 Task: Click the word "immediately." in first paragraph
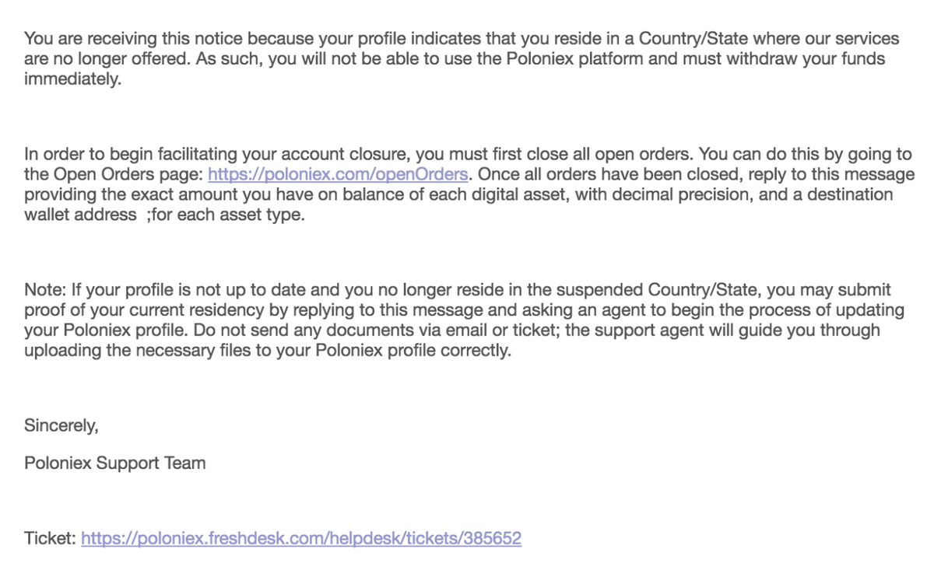pos(73,79)
